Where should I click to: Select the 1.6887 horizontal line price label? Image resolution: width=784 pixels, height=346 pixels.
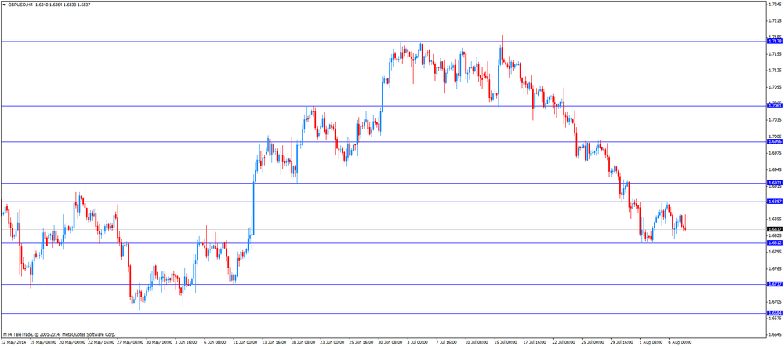774,202
